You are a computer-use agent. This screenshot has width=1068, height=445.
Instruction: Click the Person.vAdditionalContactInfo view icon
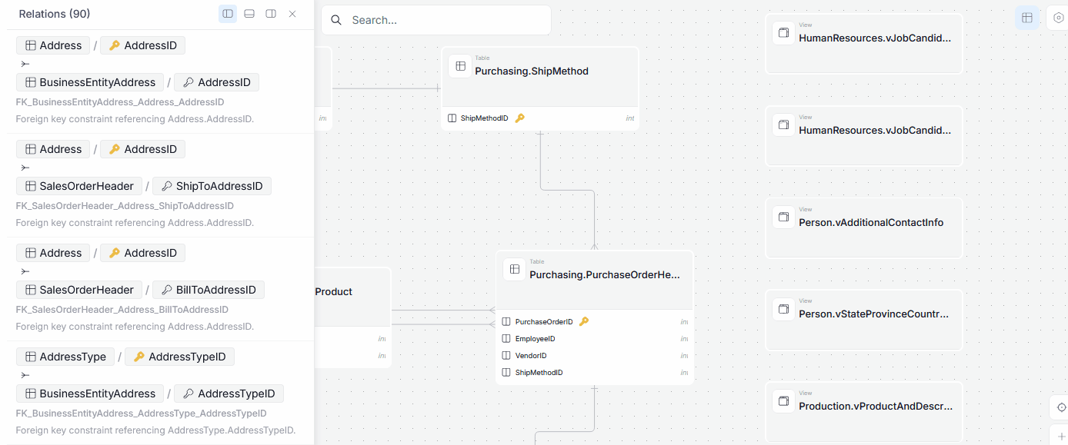pos(784,218)
